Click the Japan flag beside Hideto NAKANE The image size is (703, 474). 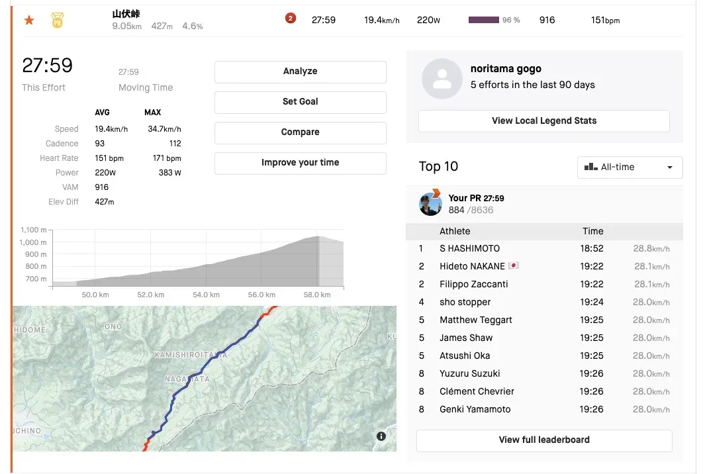[x=513, y=266]
